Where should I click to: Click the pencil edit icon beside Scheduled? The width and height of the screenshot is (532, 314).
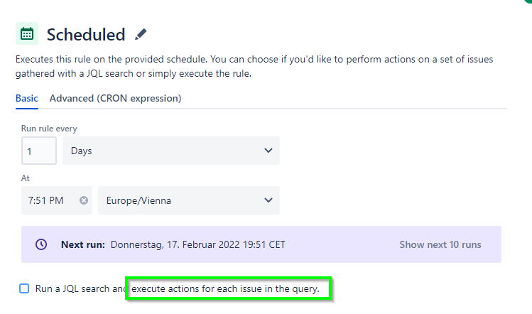click(x=141, y=34)
